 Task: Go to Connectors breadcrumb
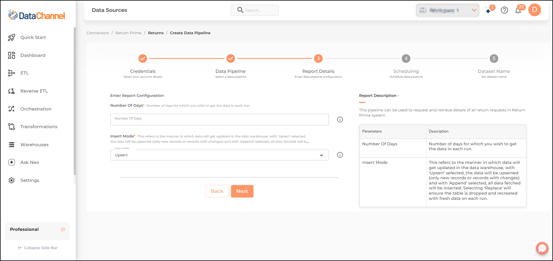click(98, 33)
